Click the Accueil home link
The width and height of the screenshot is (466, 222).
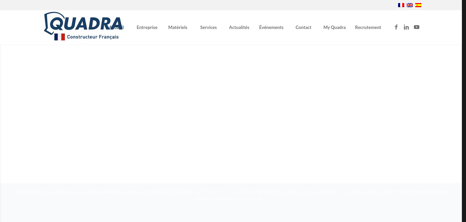point(116,27)
